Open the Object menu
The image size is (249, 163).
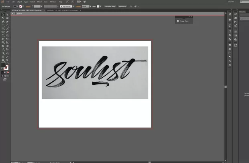pyautogui.click(x=19, y=2)
